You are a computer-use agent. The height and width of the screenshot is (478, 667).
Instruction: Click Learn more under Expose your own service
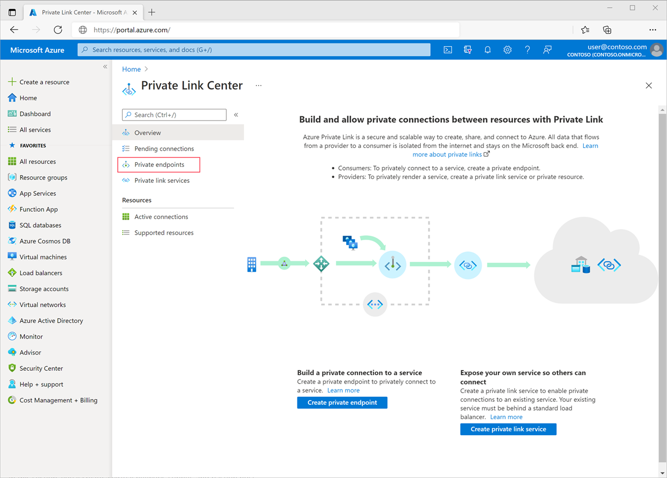(x=506, y=417)
